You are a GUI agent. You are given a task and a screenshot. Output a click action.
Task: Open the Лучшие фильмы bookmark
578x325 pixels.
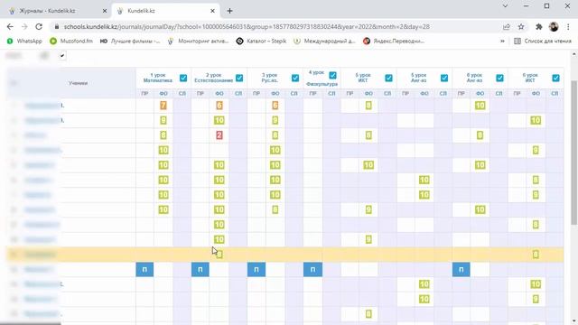tap(130, 41)
